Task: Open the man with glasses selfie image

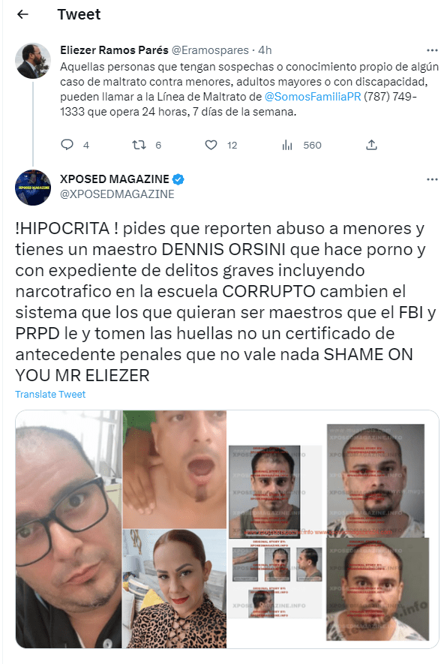Action: [68, 530]
